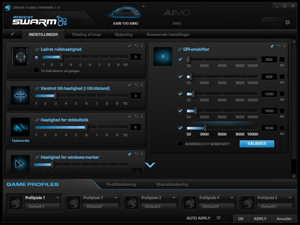Reset Hastighed for windows-markør setting

(x=136, y=154)
